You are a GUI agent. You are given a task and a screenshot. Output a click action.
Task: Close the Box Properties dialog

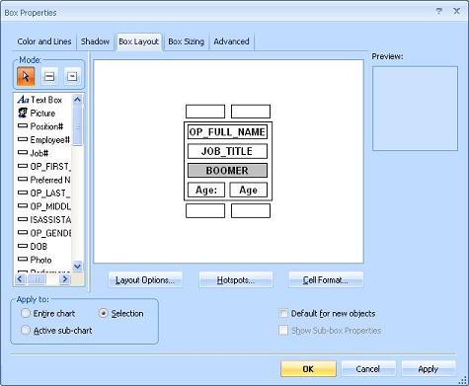coord(456,11)
